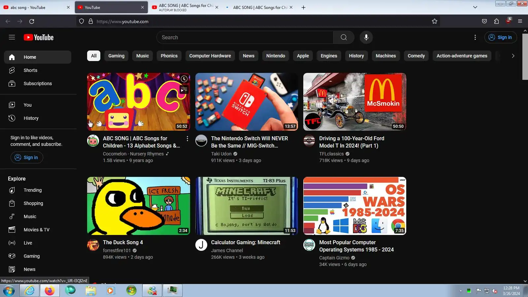Viewport: 528px width, 297px height.
Task: Toggle the muted volume tray icon
Action: coord(495,291)
